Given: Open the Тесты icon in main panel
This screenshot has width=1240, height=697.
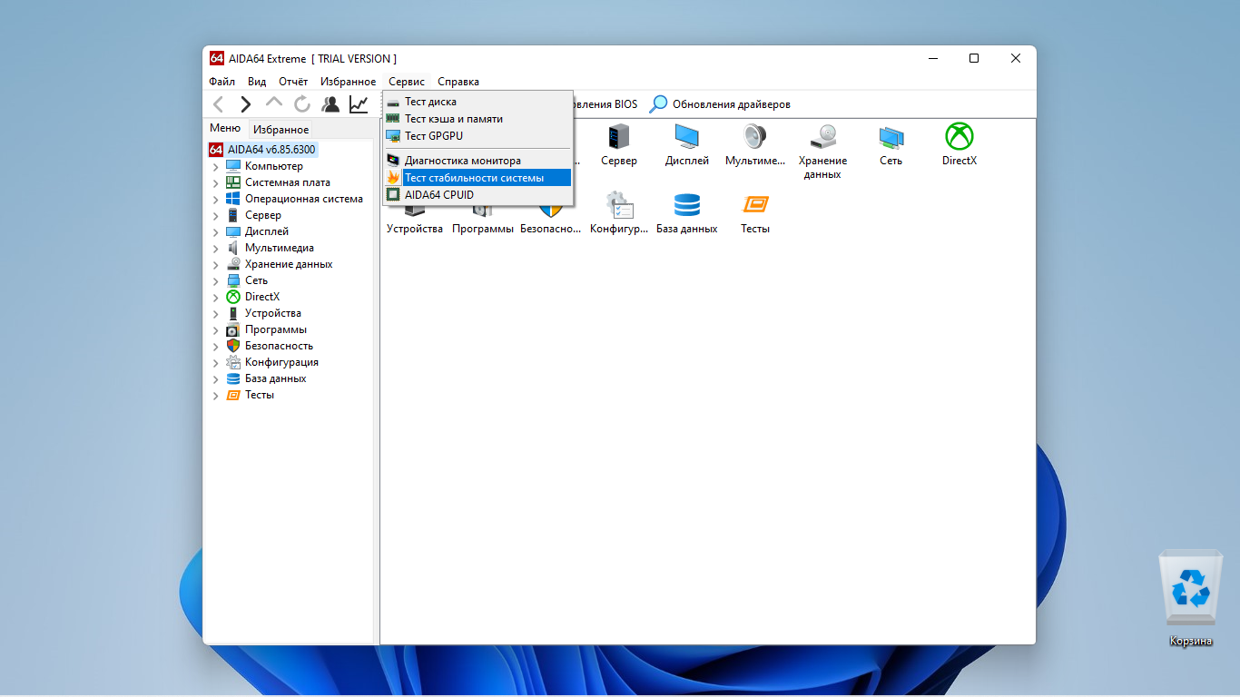Looking at the screenshot, I should coord(755,205).
